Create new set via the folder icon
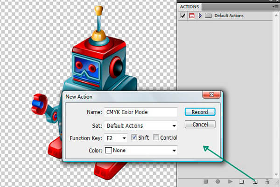 pos(241,182)
